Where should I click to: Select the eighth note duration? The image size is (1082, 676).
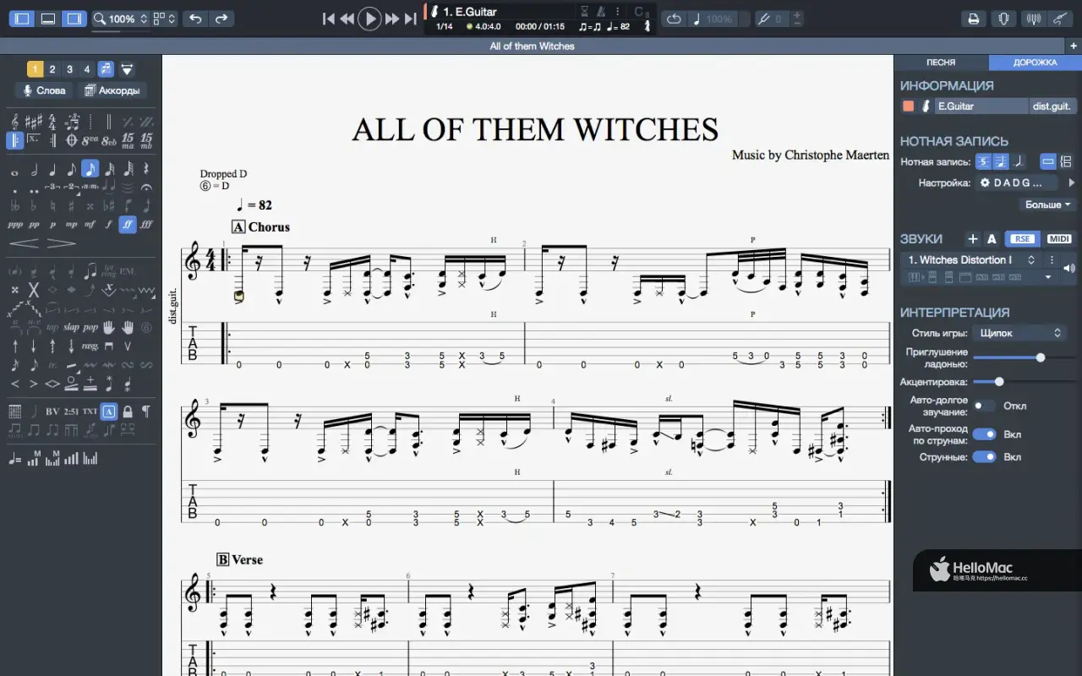(x=71, y=170)
